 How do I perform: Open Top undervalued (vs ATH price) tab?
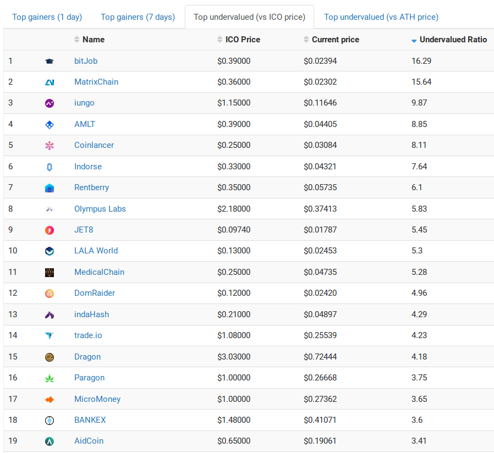coord(381,16)
